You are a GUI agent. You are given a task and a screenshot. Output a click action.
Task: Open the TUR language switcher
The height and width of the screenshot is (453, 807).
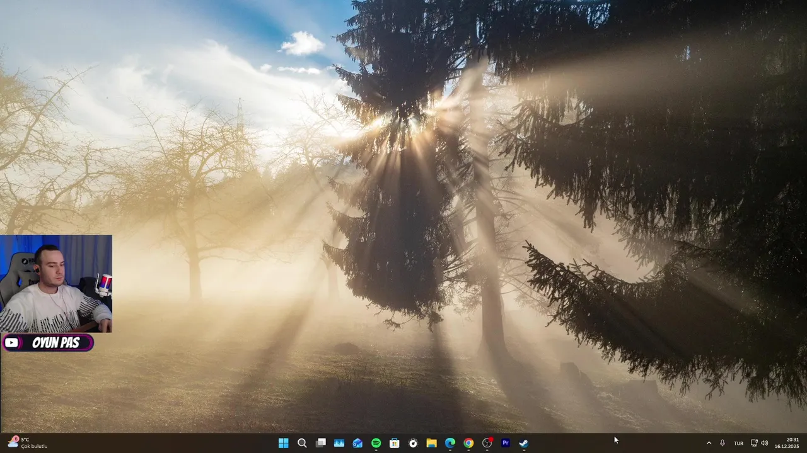(738, 443)
